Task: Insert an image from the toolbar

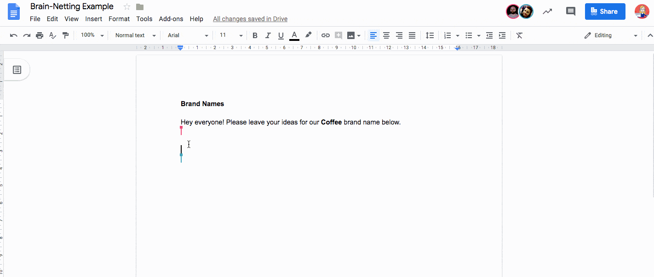Action: [351, 35]
